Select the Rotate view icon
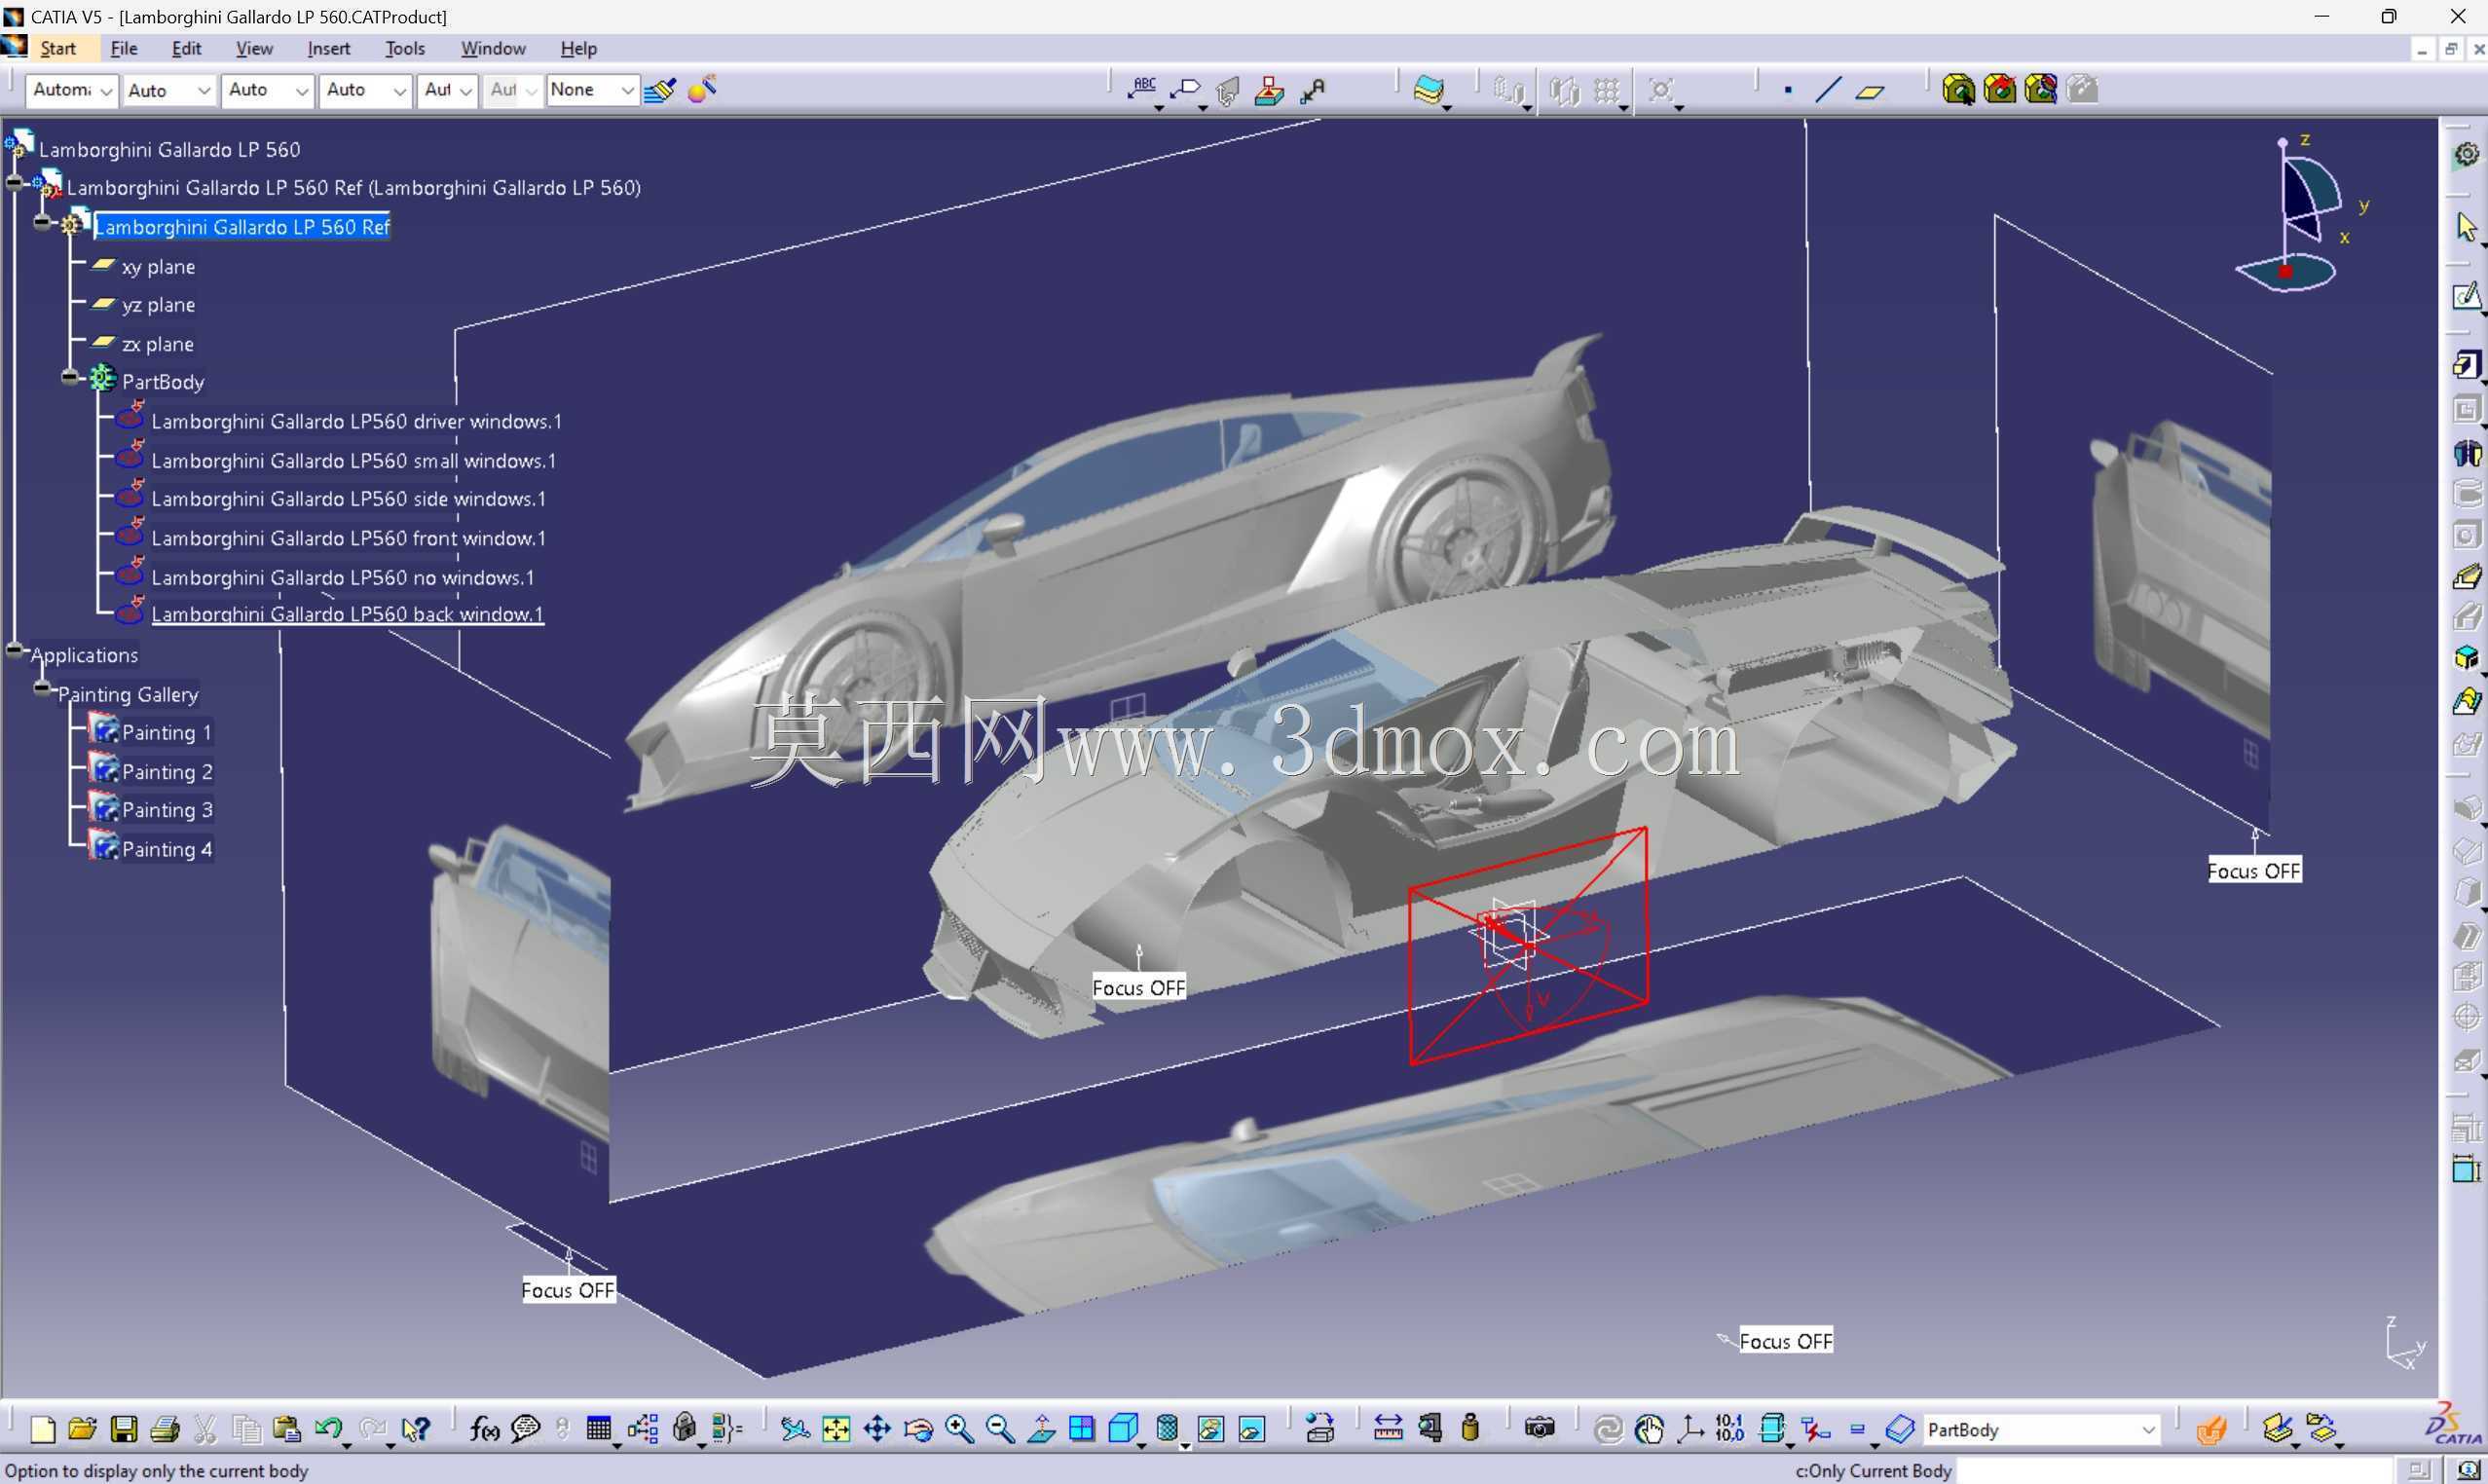 [918, 1429]
